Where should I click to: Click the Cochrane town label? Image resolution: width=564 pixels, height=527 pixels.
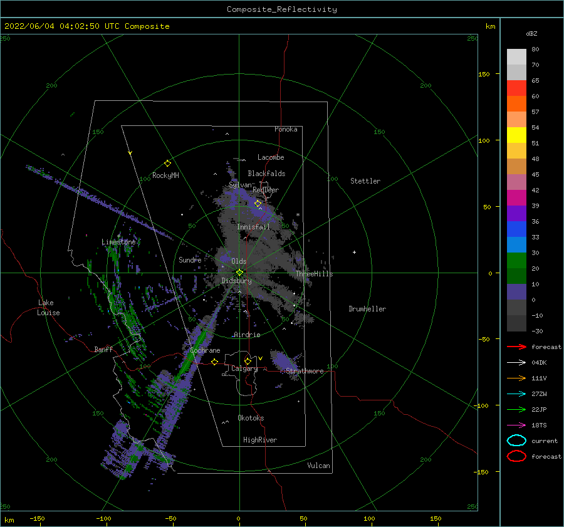[205, 350]
